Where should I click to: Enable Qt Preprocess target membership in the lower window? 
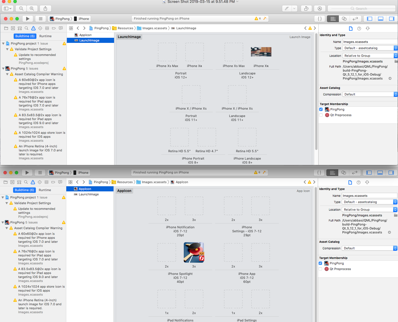pyautogui.click(x=320, y=269)
